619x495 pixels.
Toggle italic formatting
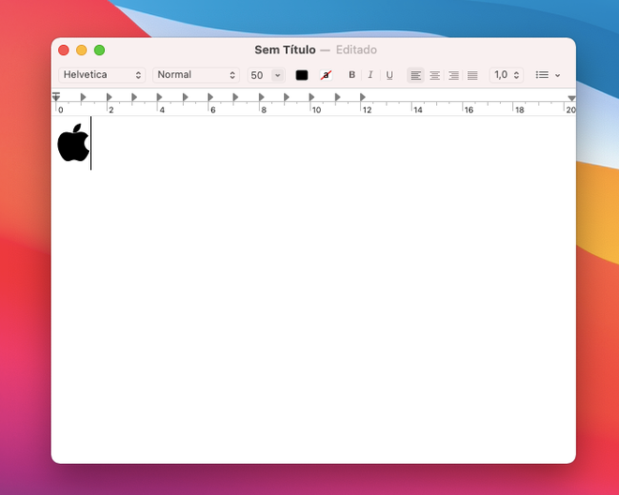coord(370,75)
